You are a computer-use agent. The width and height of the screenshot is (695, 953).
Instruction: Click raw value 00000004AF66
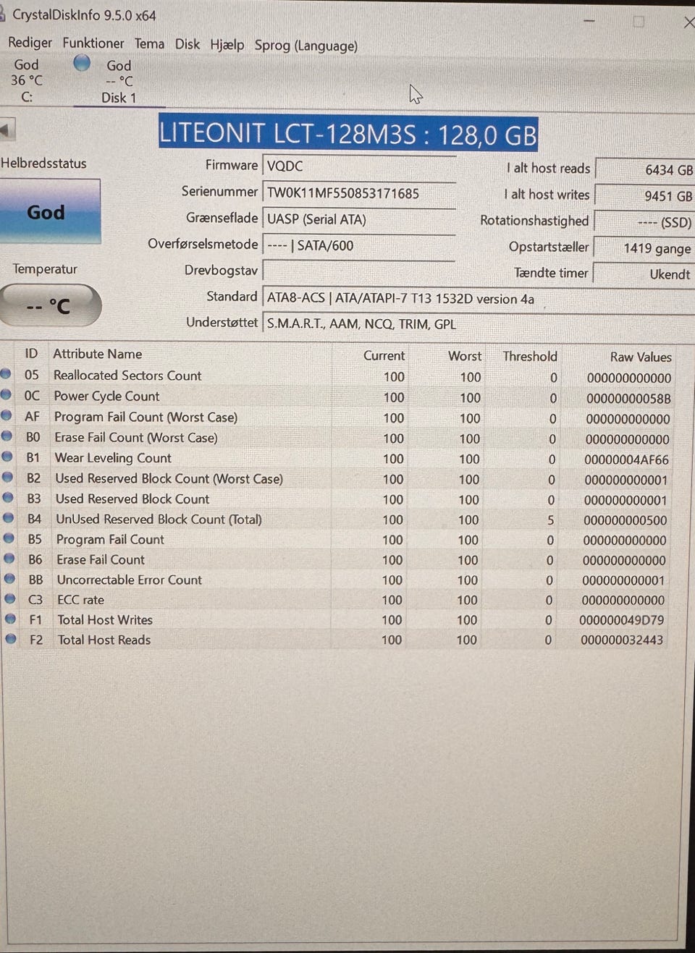click(627, 459)
